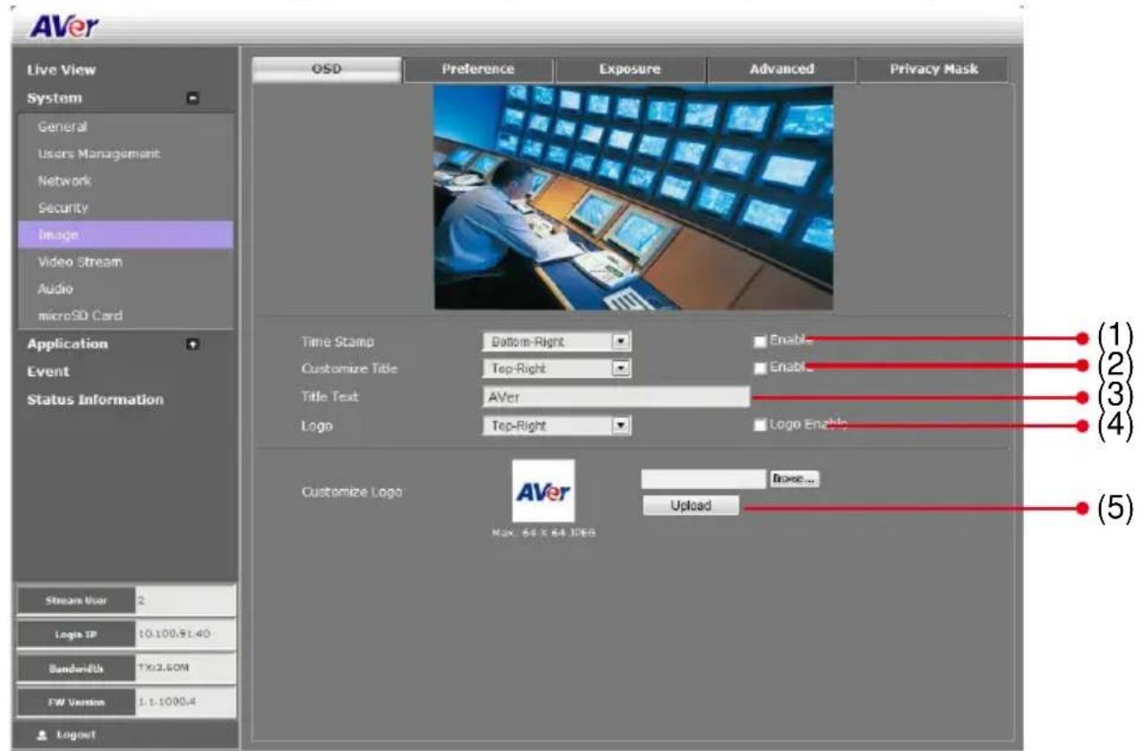Switch to the Preference tab

478,70
